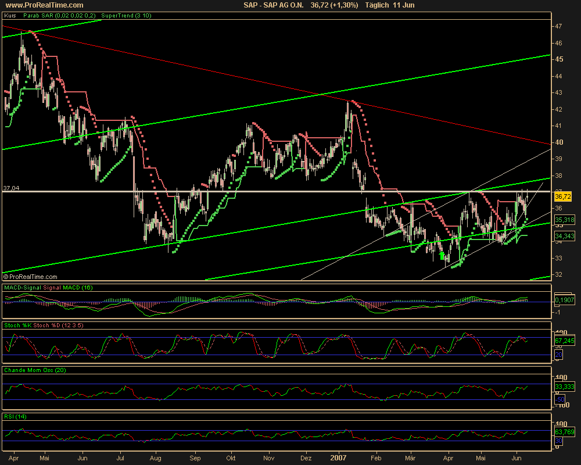Click the highlighted current price tag 36,72
581x465 pixels.
point(564,197)
